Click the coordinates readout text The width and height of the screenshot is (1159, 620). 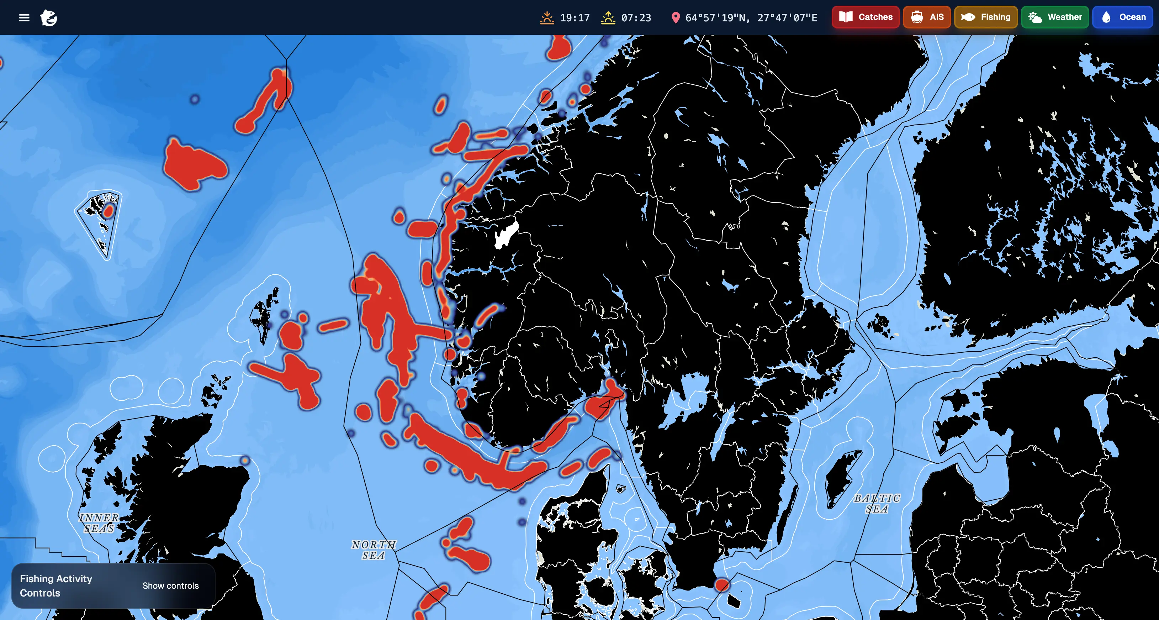click(751, 17)
